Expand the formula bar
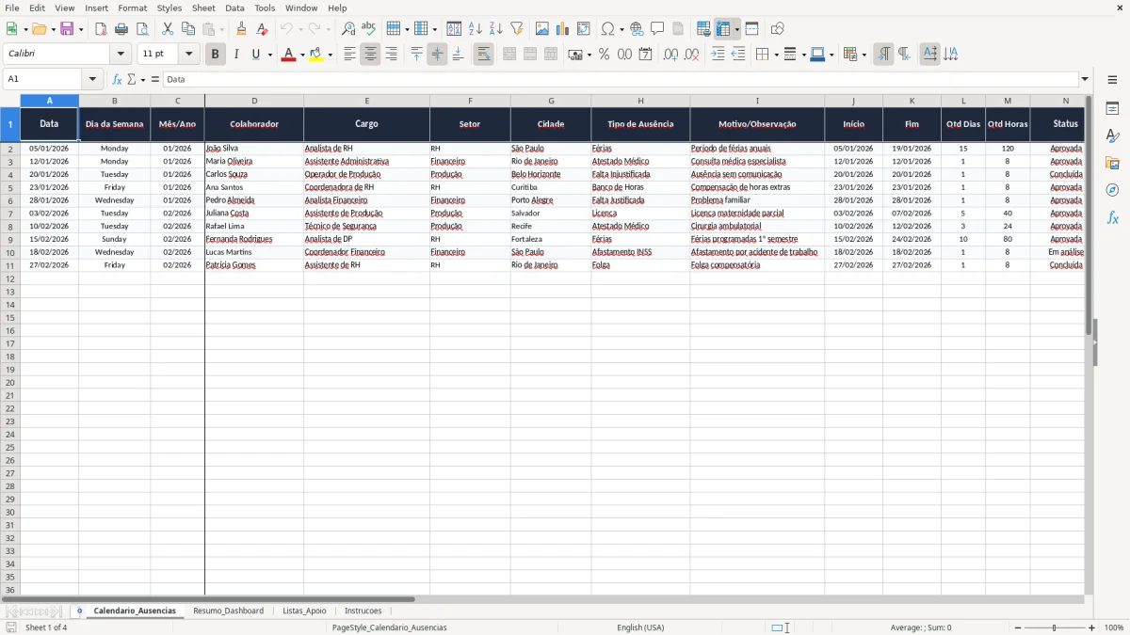The width and height of the screenshot is (1130, 635). pyautogui.click(x=1085, y=79)
